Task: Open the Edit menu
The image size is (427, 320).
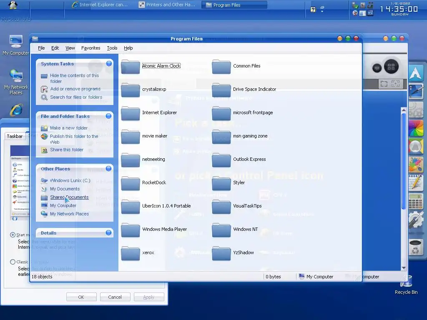Action: point(55,48)
